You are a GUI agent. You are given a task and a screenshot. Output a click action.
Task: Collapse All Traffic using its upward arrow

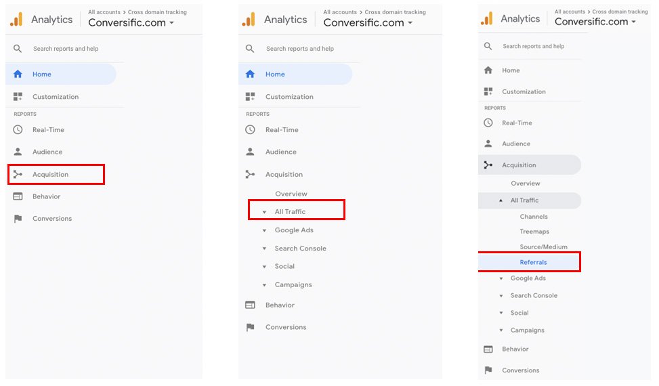501,200
